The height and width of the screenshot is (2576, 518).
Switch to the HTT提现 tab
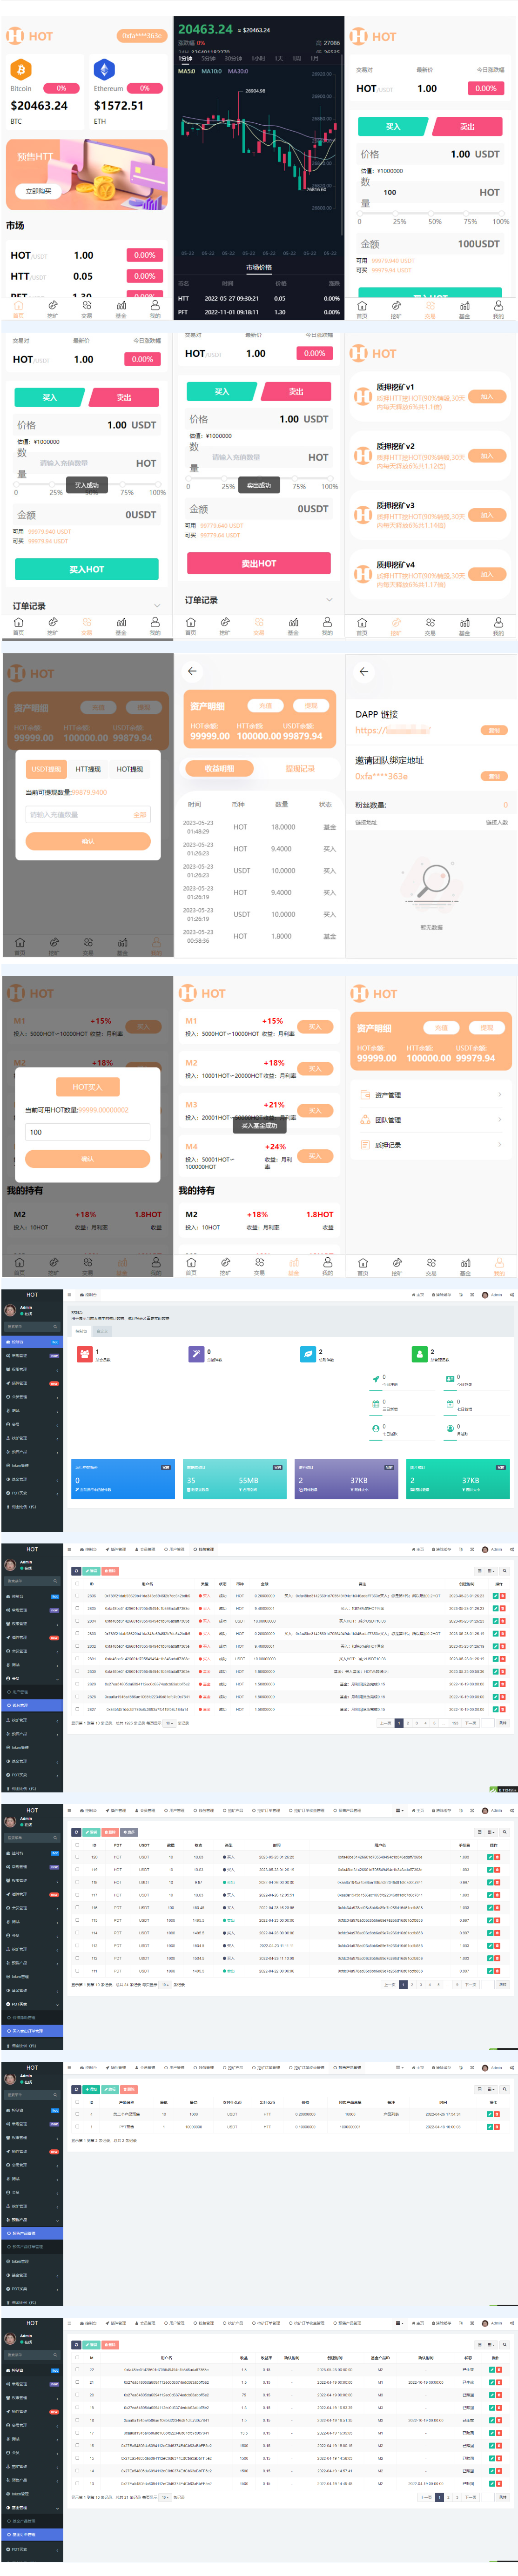point(88,769)
